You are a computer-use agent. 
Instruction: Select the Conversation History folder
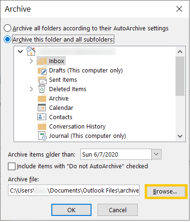77,127
